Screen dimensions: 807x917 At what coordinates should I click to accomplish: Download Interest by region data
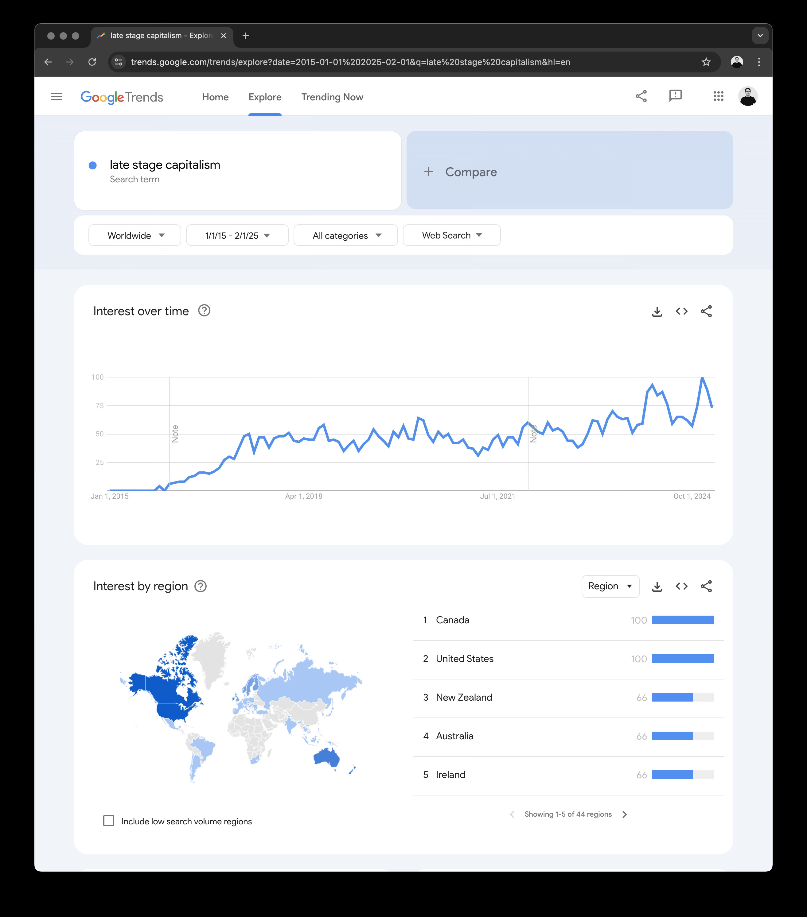tap(657, 586)
